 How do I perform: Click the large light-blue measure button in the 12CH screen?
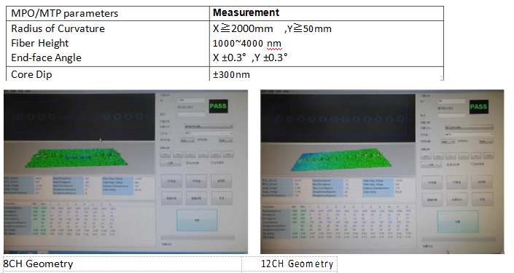click(458, 222)
